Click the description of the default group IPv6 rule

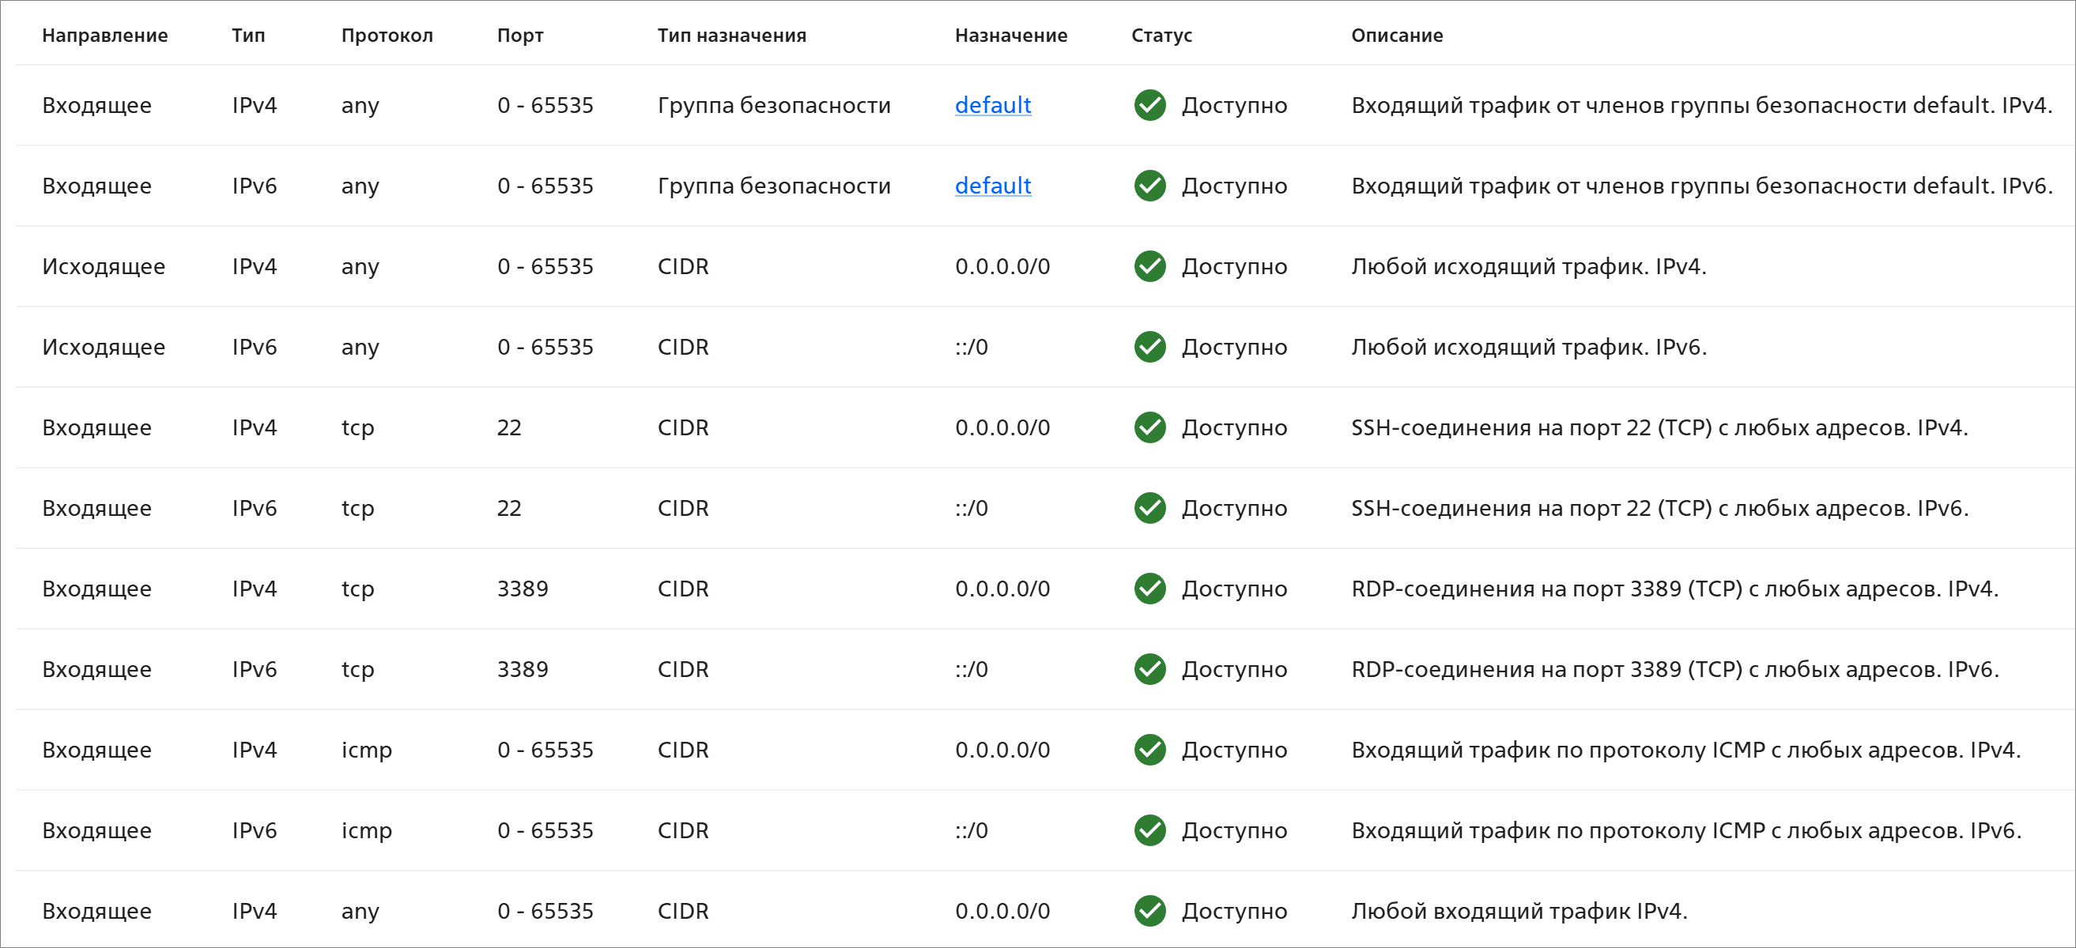click(x=1701, y=186)
